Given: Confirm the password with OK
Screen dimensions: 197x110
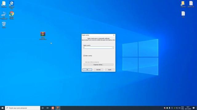Looking at the screenshot, I should point(87,70).
